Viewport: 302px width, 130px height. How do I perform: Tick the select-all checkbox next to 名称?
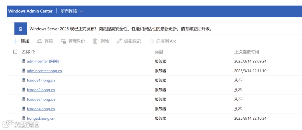[15, 52]
